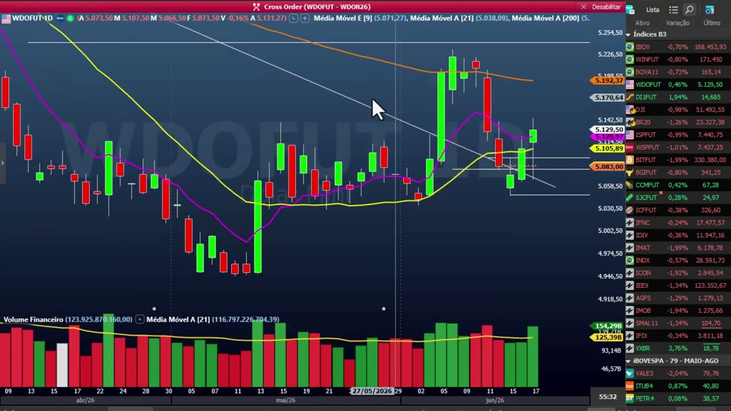The width and height of the screenshot is (731, 411).
Task: Click the US flag icon beside WDOFUT
Action: [x=6, y=18]
